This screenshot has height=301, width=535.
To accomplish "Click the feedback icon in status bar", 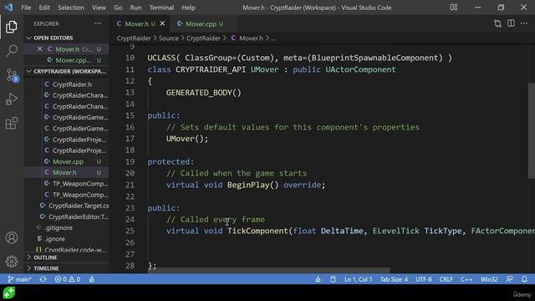I will tap(509, 279).
